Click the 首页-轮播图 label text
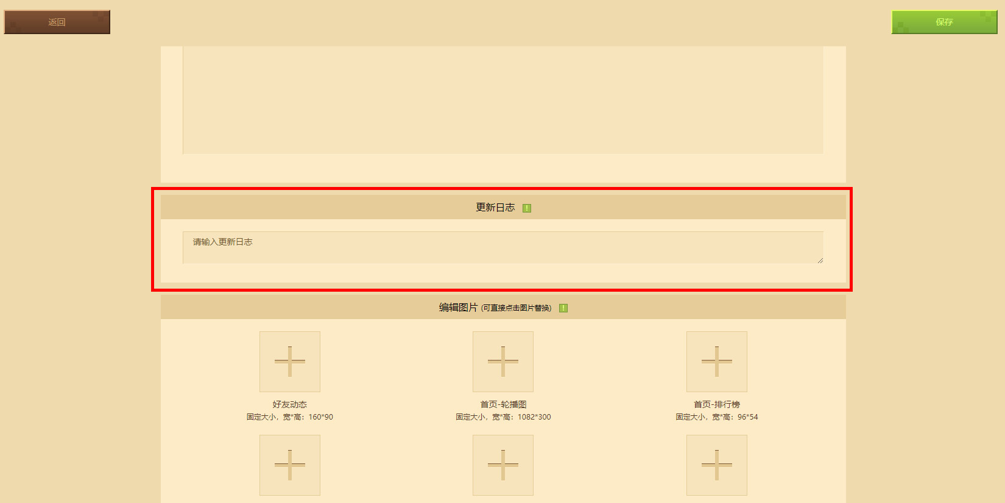The height and width of the screenshot is (503, 1005). pyautogui.click(x=503, y=404)
